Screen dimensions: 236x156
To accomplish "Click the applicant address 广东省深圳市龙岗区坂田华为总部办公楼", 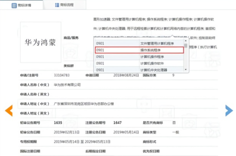I will coord(84,104).
